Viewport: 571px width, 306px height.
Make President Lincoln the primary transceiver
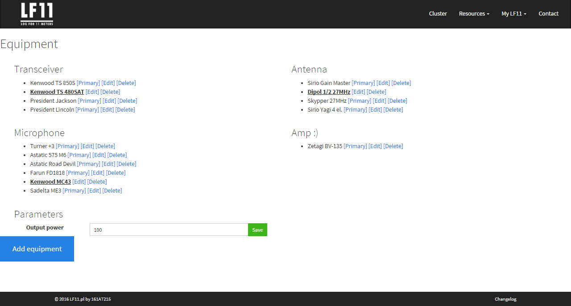[87, 110]
